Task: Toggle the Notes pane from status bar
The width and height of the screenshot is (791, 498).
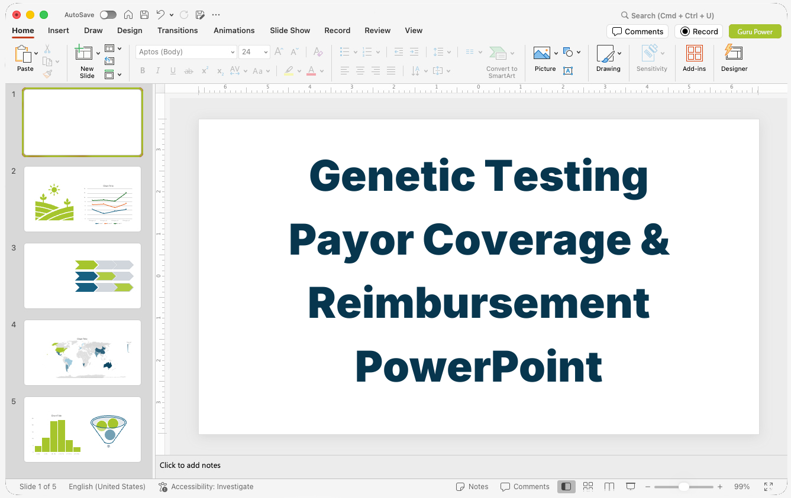Action: click(x=472, y=487)
